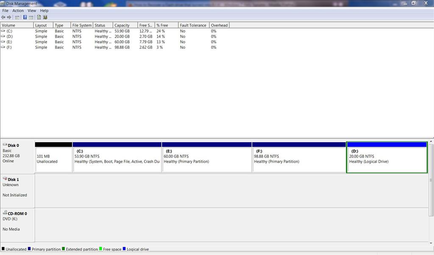This screenshot has height=255, width=434.
Task: Open Help via the blue question-mark icon
Action: [25, 17]
